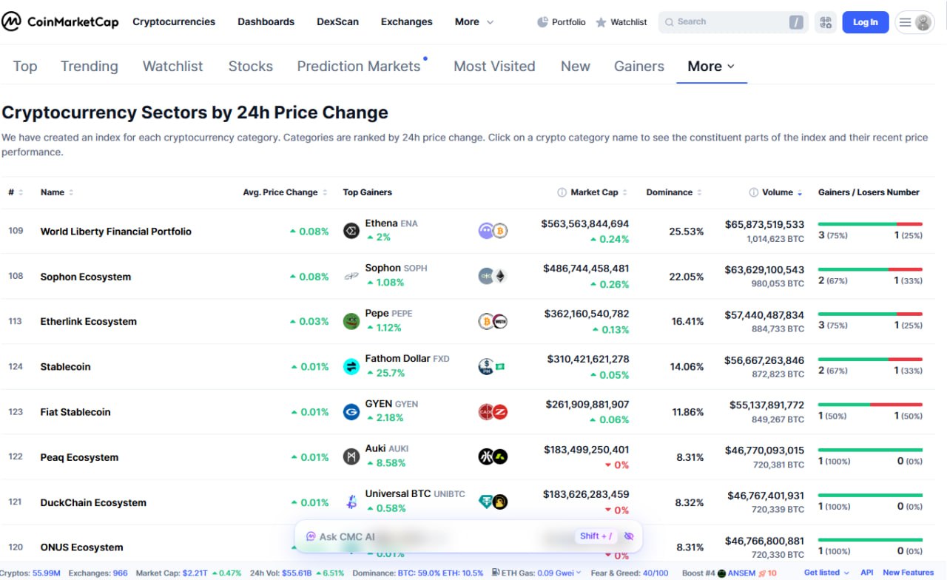
Task: Select the Stocks tab
Action: [250, 67]
